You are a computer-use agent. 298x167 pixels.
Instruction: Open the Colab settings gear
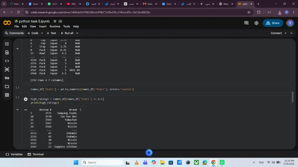[x=256, y=23]
